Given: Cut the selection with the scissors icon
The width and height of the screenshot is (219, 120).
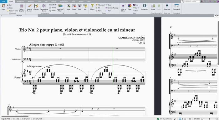Looking at the screenshot, I should pos(9,5).
